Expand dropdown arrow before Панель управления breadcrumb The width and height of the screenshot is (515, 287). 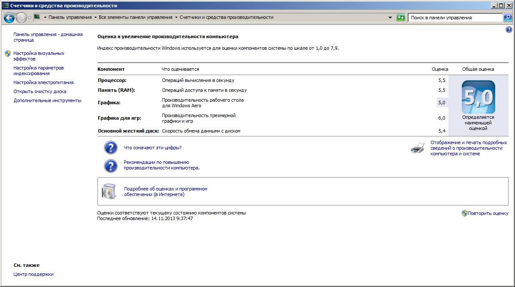[x=45, y=18]
